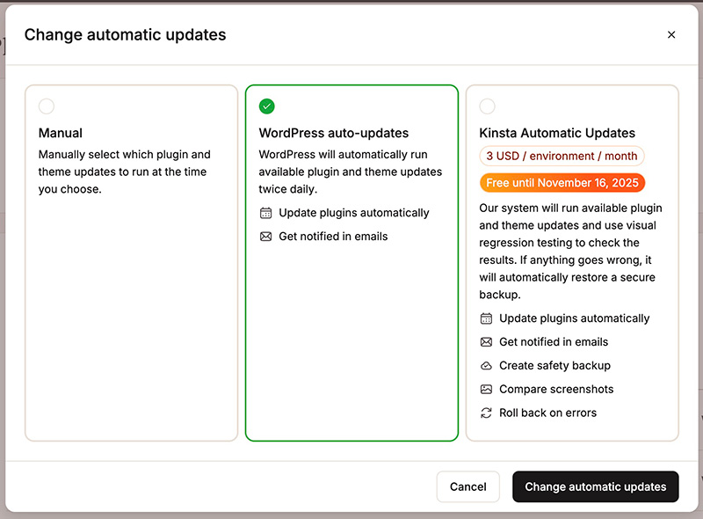703x519 pixels.
Task: Click the envelope icon in the Kinsta card
Action: pyautogui.click(x=487, y=342)
